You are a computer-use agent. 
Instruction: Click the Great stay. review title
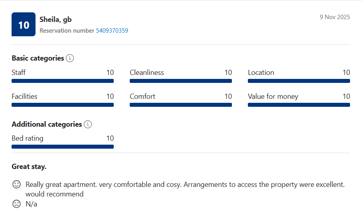click(x=29, y=167)
